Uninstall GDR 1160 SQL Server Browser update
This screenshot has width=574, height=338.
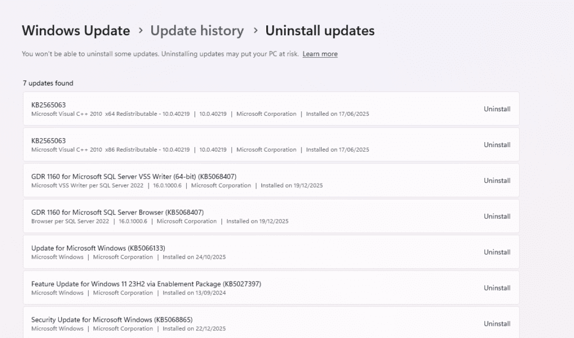click(497, 217)
